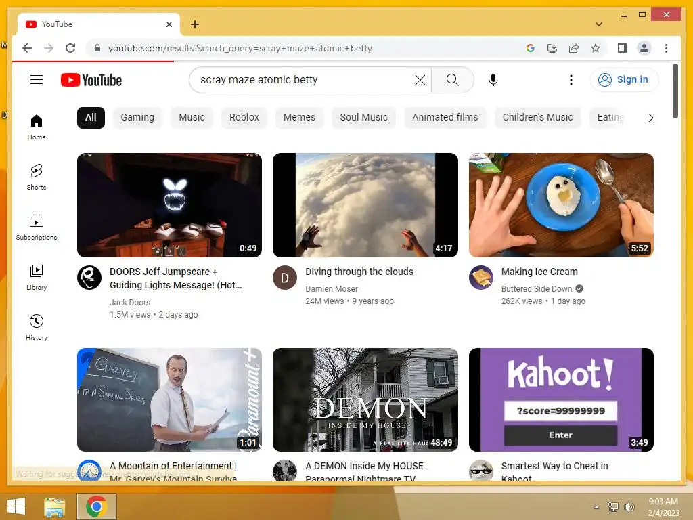Open YouTube settings three-dot menu
693x520 pixels.
tap(571, 80)
